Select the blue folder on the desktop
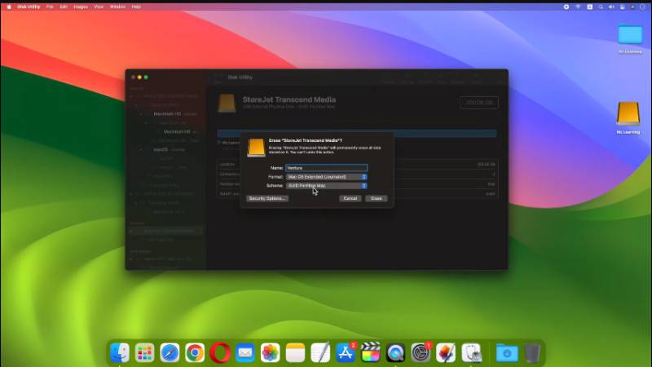The image size is (652, 367). [629, 33]
